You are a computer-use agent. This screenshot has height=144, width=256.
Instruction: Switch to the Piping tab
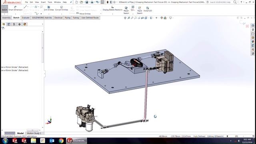(68, 18)
